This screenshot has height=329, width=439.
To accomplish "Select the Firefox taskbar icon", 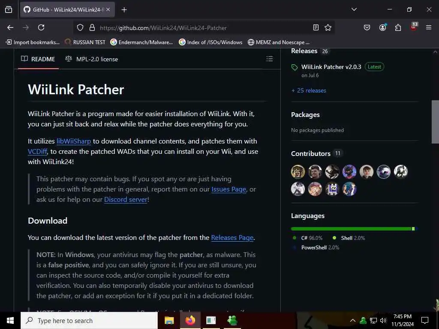I will click(x=190, y=320).
